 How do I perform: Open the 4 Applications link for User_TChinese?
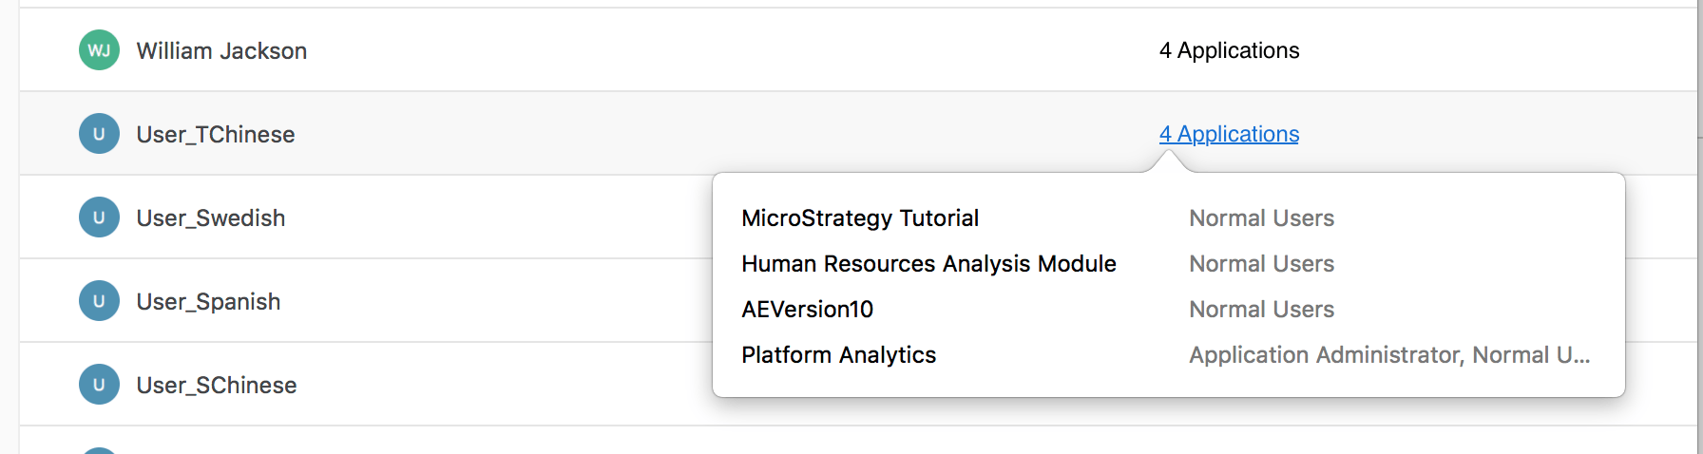pyautogui.click(x=1229, y=134)
